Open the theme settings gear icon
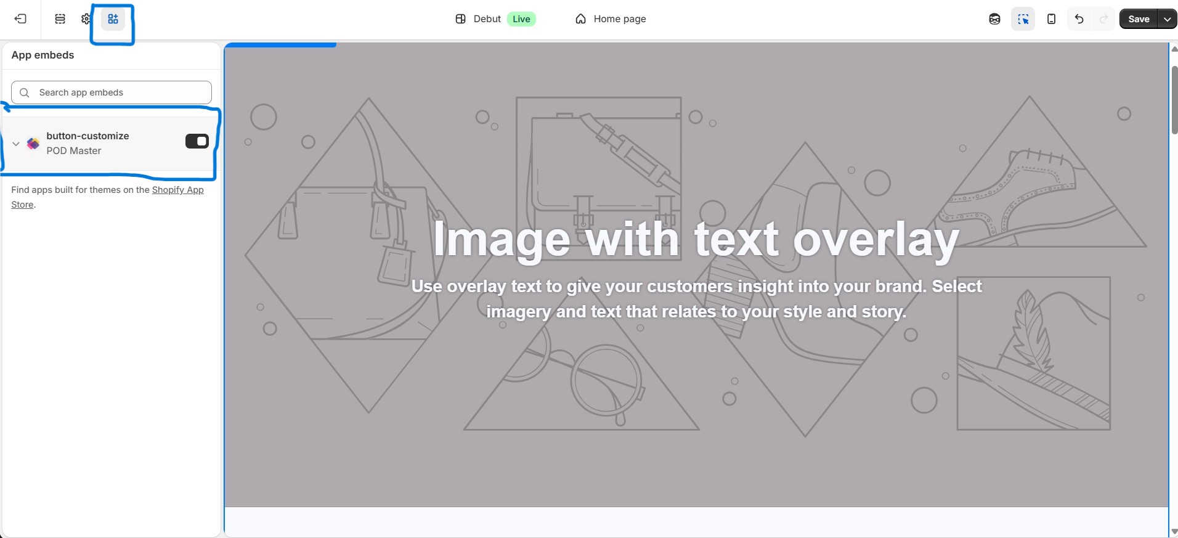Screen dimensions: 1178x538 pos(86,19)
